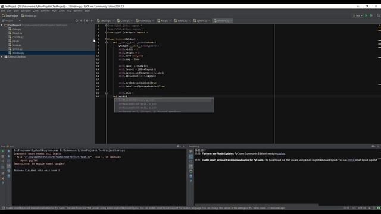Image resolution: width=381 pixels, height=214 pixels.
Task: Start debugging with the green bug icon
Action: tap(371, 16)
